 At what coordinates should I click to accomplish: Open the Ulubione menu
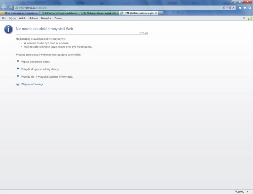34,18
